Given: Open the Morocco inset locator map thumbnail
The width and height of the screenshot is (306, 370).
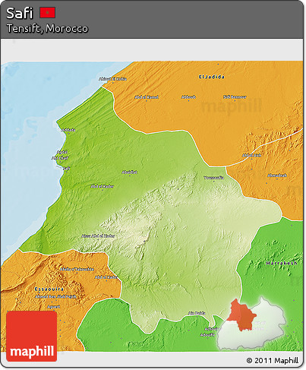Looking at the screenshot, I should tap(252, 324).
